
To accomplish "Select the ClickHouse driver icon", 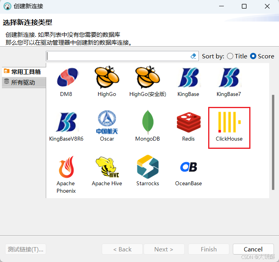I will [x=229, y=122].
